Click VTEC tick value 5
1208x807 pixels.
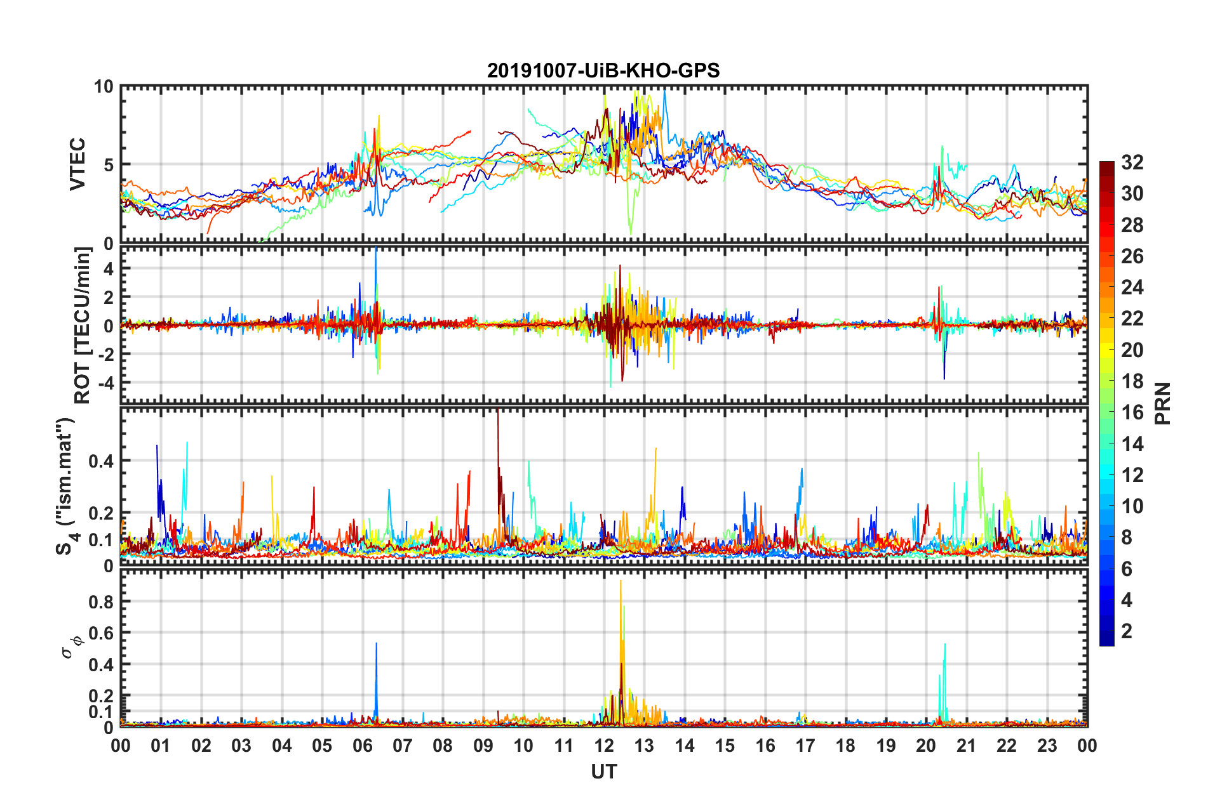[109, 165]
